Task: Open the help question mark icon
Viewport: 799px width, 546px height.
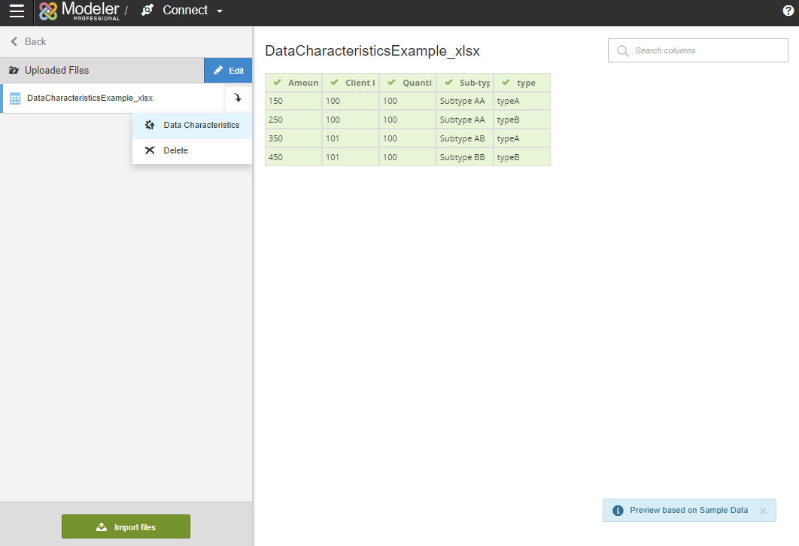Action: point(788,11)
